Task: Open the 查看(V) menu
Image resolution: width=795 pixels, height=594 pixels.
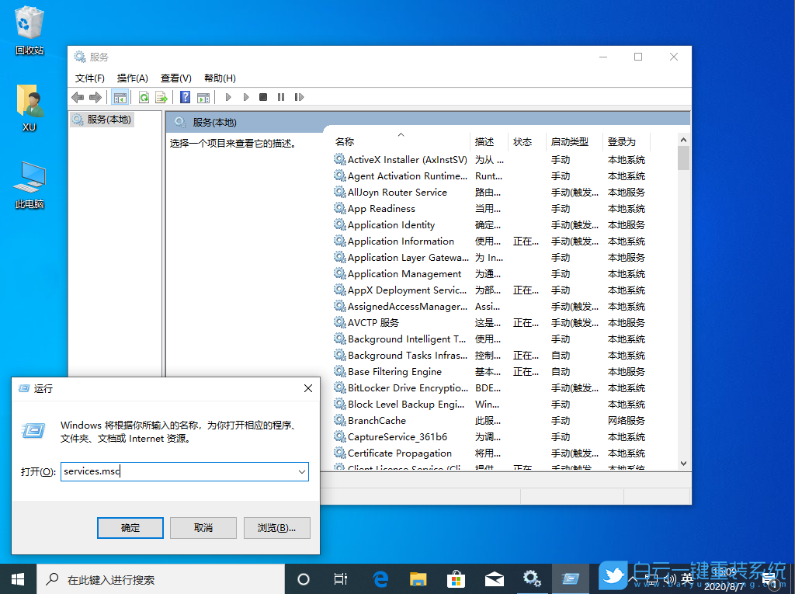Action: point(175,78)
